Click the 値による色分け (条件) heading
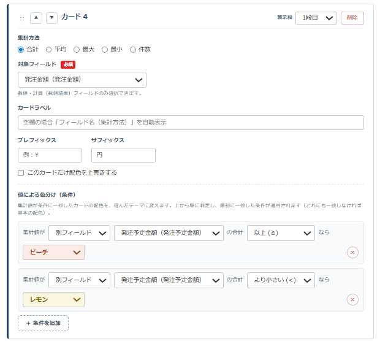The image size is (380, 341). click(47, 195)
